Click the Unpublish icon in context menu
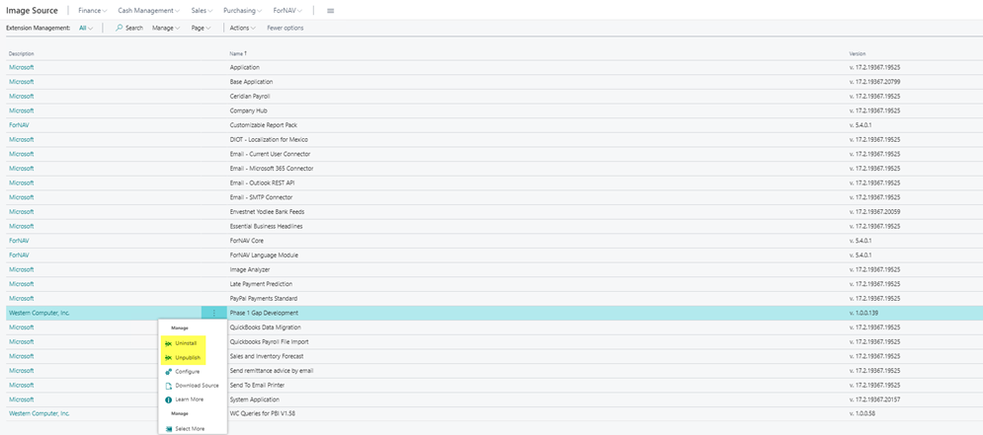983x435 pixels. coord(168,357)
